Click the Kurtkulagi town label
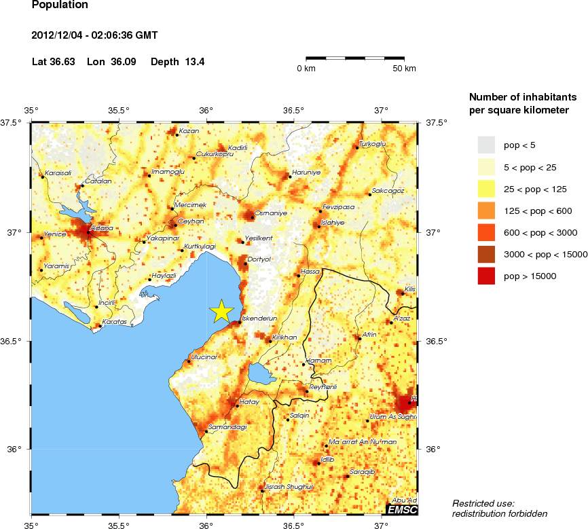 pos(200,247)
